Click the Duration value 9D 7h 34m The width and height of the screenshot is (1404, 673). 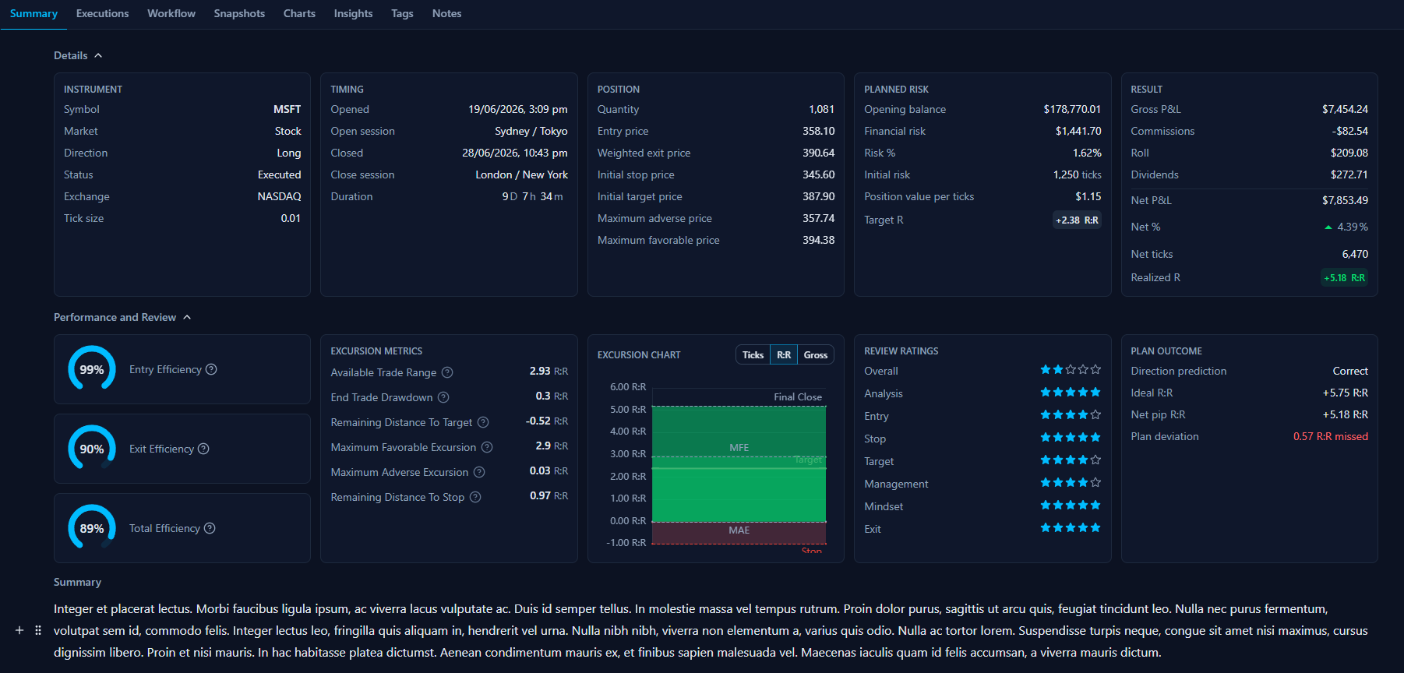click(x=533, y=196)
